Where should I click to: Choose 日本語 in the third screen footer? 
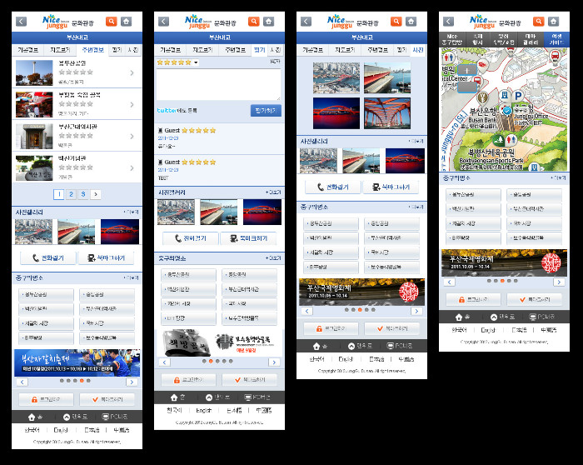click(x=376, y=359)
